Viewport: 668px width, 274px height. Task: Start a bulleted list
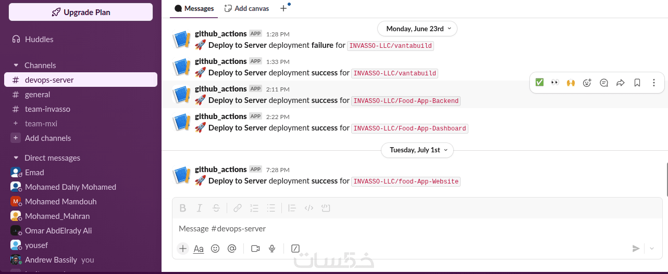271,208
